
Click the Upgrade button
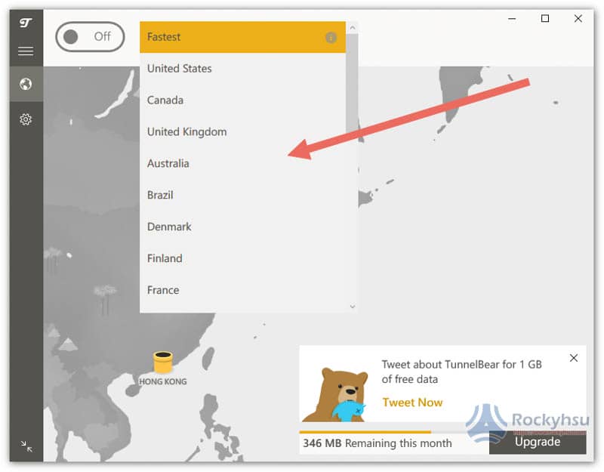(x=538, y=442)
